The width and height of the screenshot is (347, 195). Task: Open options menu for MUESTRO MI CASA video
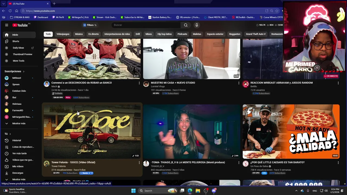pyautogui.click(x=239, y=83)
